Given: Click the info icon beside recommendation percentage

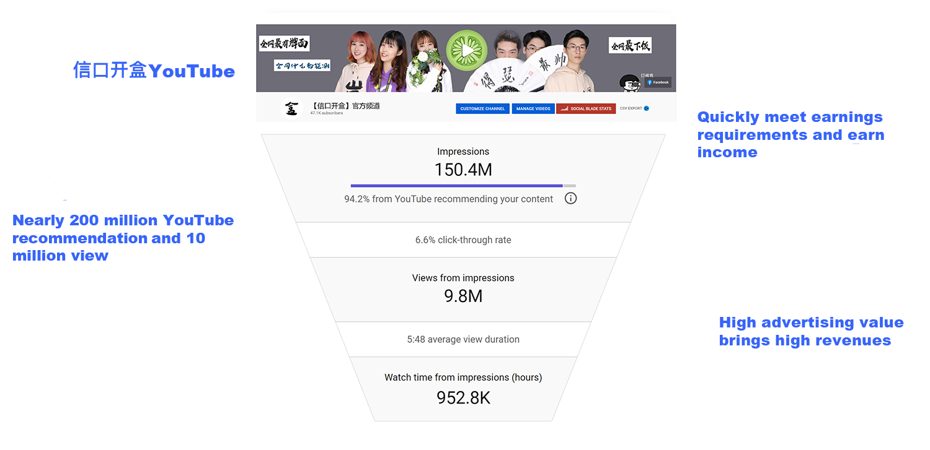Looking at the screenshot, I should point(570,198).
